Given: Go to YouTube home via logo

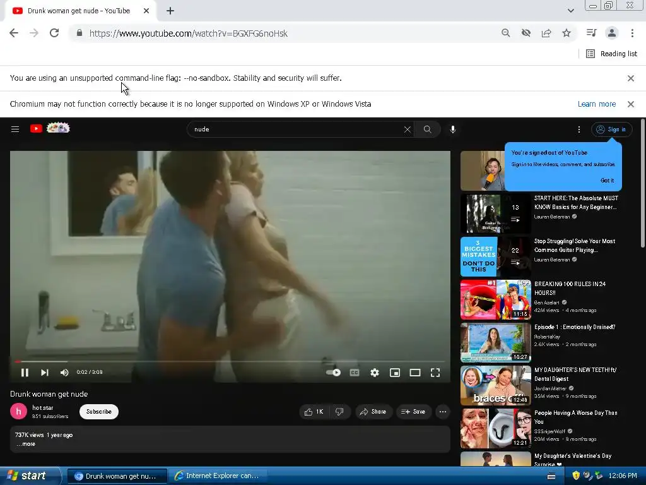Looking at the screenshot, I should pyautogui.click(x=50, y=128).
